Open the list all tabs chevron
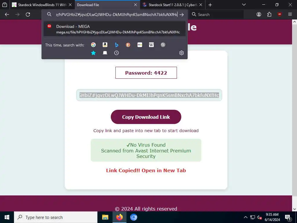This screenshot has width=297, height=223. coord(244,5)
